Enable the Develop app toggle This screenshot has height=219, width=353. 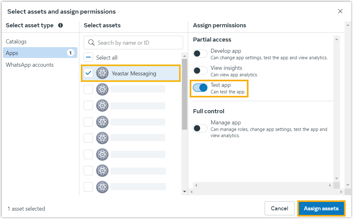tap(200, 54)
